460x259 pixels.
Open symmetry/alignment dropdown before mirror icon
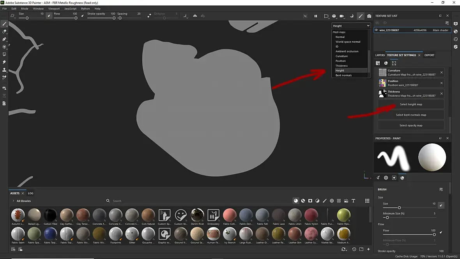coord(185,16)
